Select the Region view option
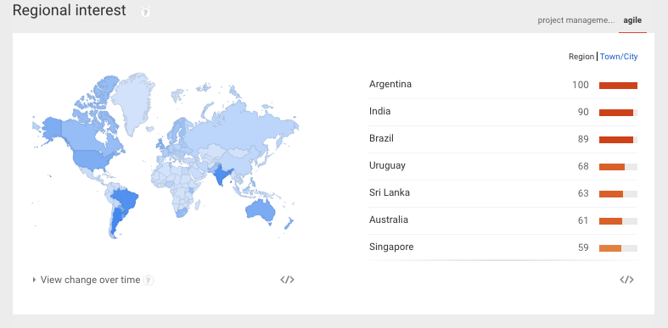 (581, 57)
